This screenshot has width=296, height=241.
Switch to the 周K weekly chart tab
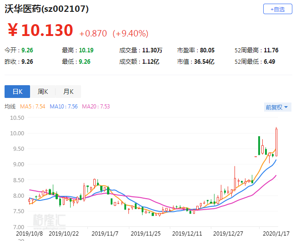(43, 92)
